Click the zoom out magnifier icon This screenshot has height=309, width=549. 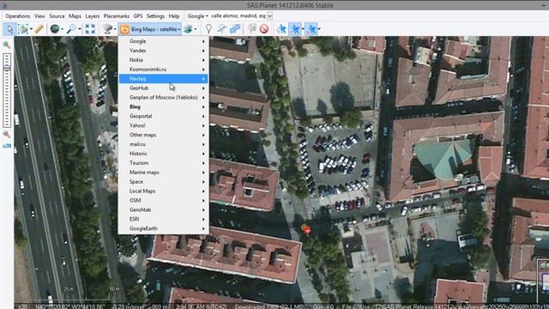pyautogui.click(x=6, y=135)
